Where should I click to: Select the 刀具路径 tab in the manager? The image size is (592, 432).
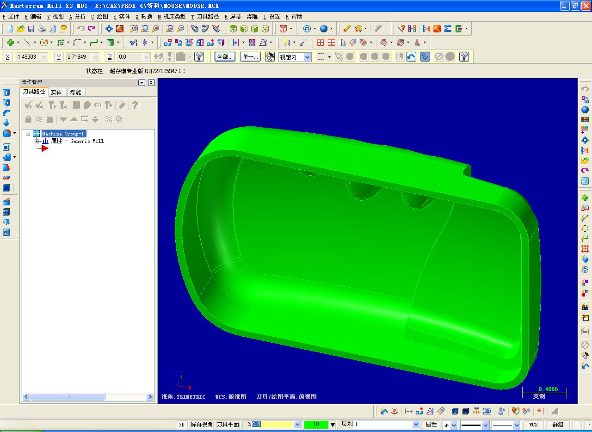[34, 92]
